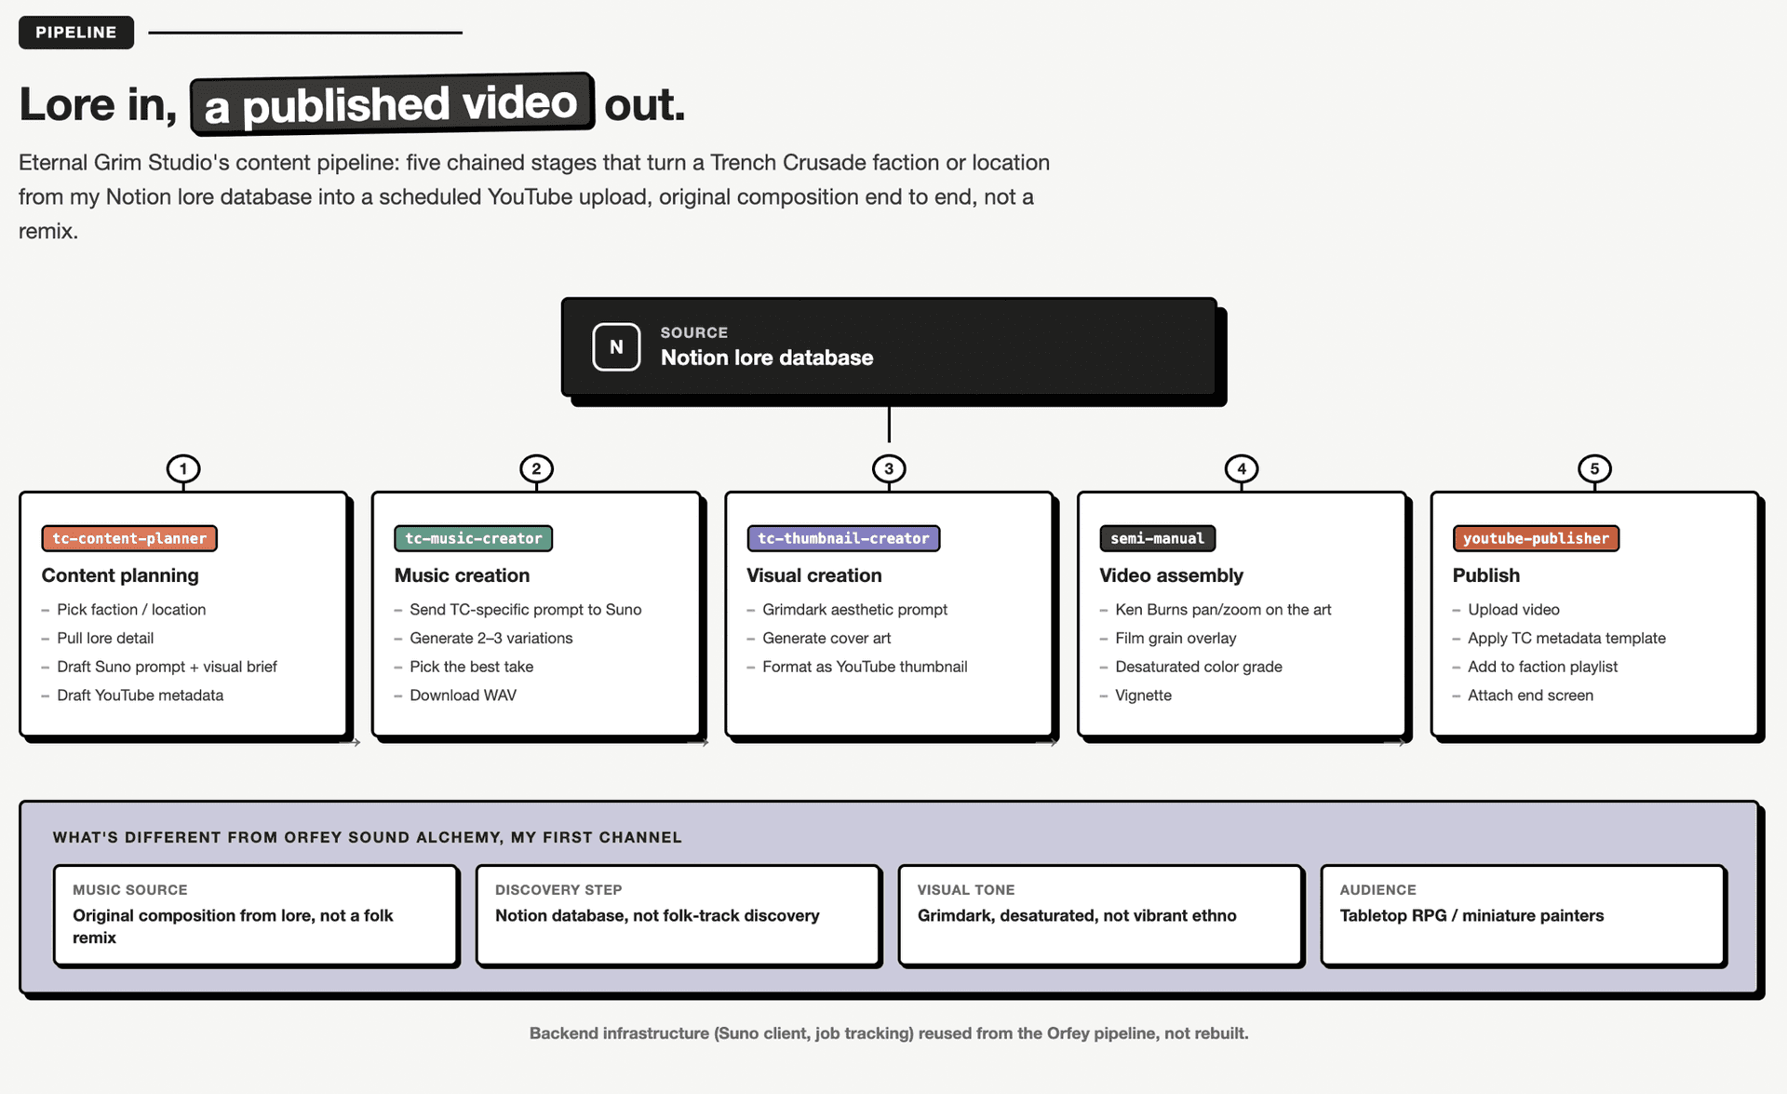Click the 'Publish' card heading
Image resolution: width=1787 pixels, height=1094 pixels.
tap(1486, 575)
